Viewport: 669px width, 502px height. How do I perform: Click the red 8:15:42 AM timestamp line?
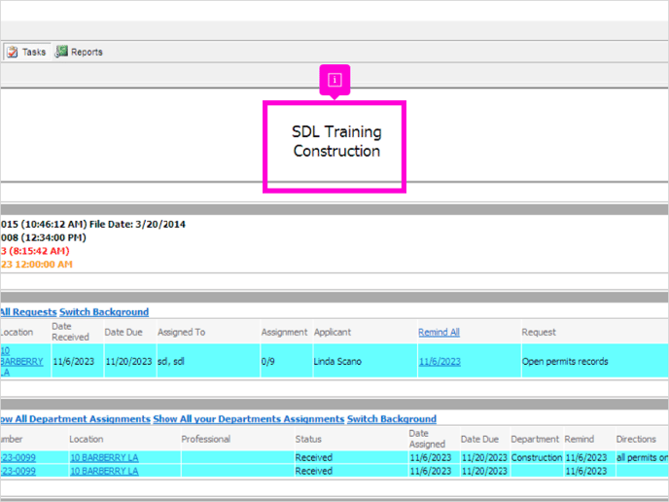coord(35,251)
